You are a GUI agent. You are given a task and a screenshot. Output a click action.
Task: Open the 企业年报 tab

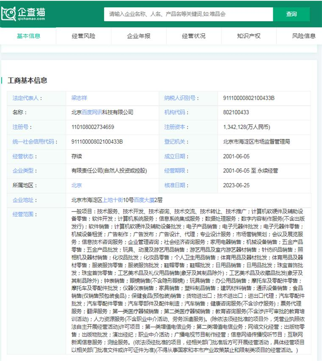(139, 36)
